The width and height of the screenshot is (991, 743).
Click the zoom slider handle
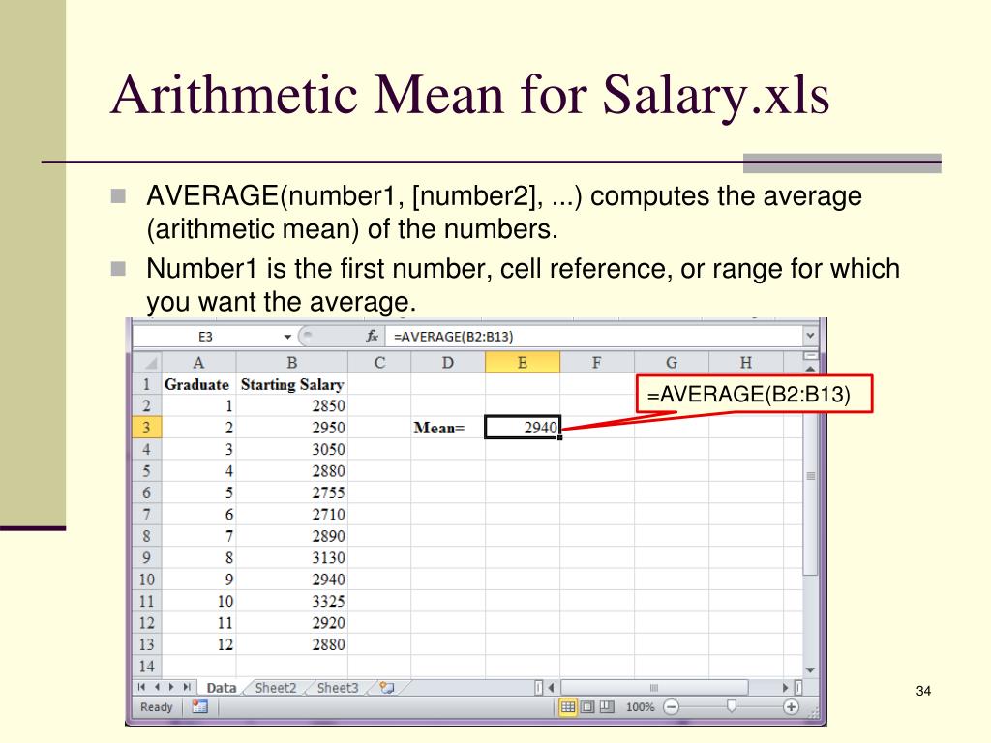click(732, 705)
